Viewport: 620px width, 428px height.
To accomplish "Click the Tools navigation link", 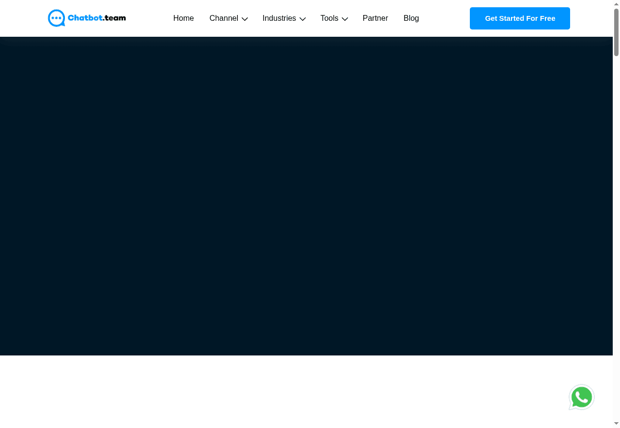I will click(x=329, y=18).
